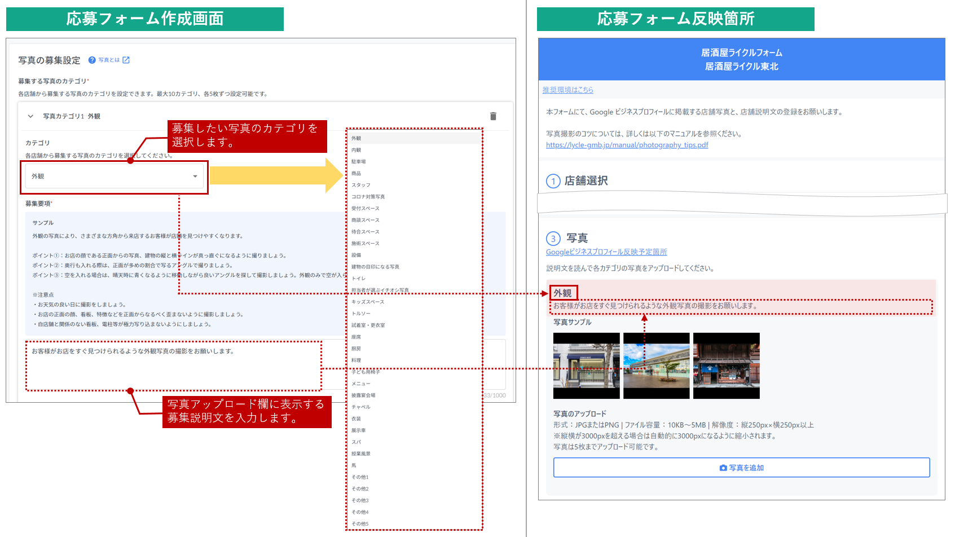955x537 pixels.
Task: Select コロナ対策写真 category option
Action: pos(368,197)
